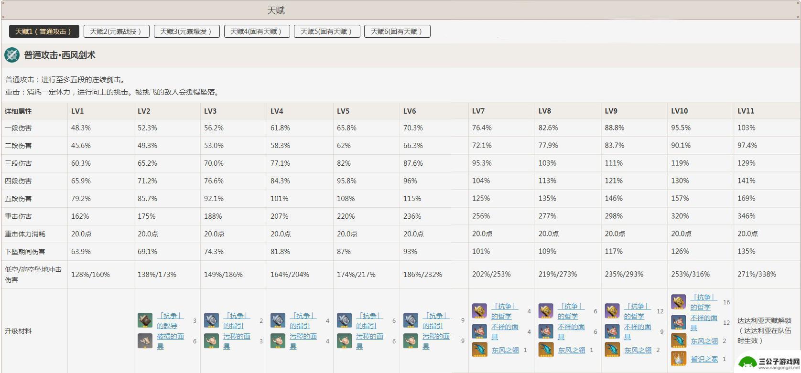Open the 「抗争」的指引 link in LV6 column

click(436, 320)
